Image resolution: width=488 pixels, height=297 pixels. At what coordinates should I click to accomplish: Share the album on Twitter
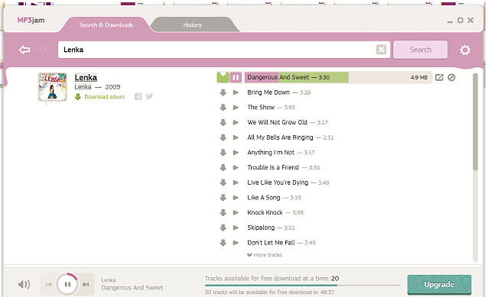[x=149, y=97]
